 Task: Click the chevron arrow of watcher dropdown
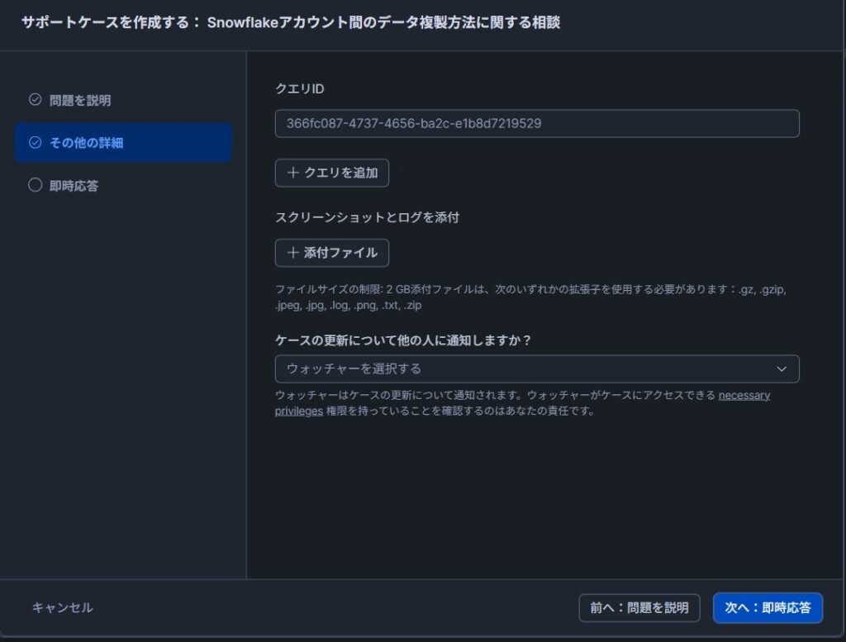click(x=782, y=369)
